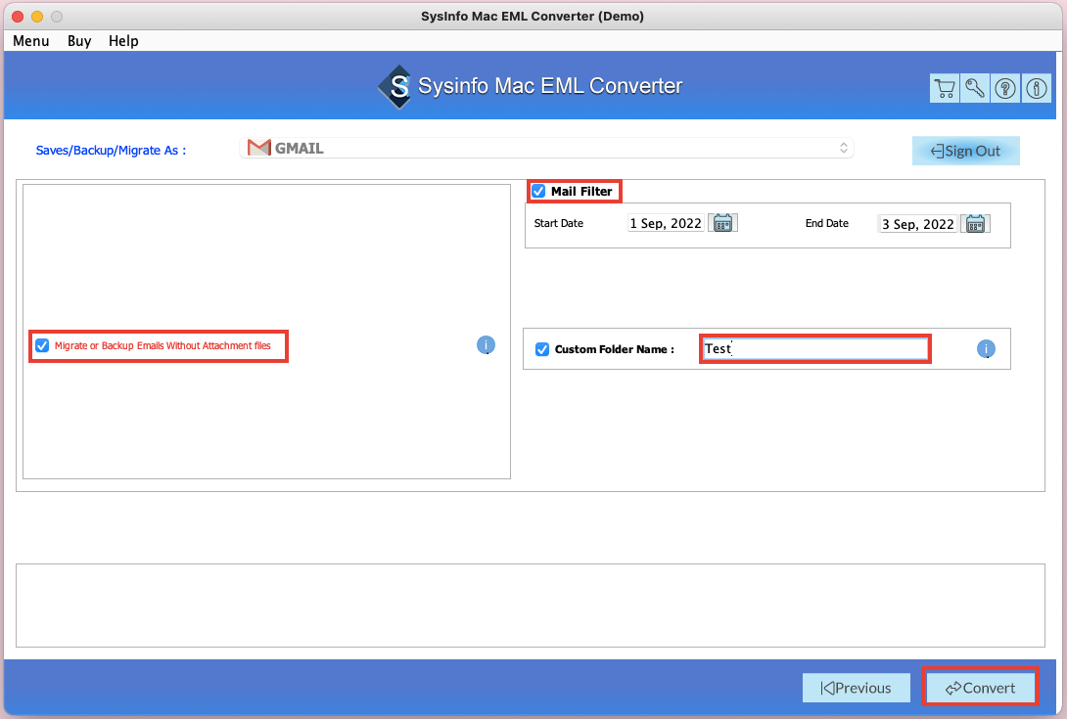The image size is (1067, 719).
Task: Click info icon beside attachment option
Action: click(x=486, y=345)
